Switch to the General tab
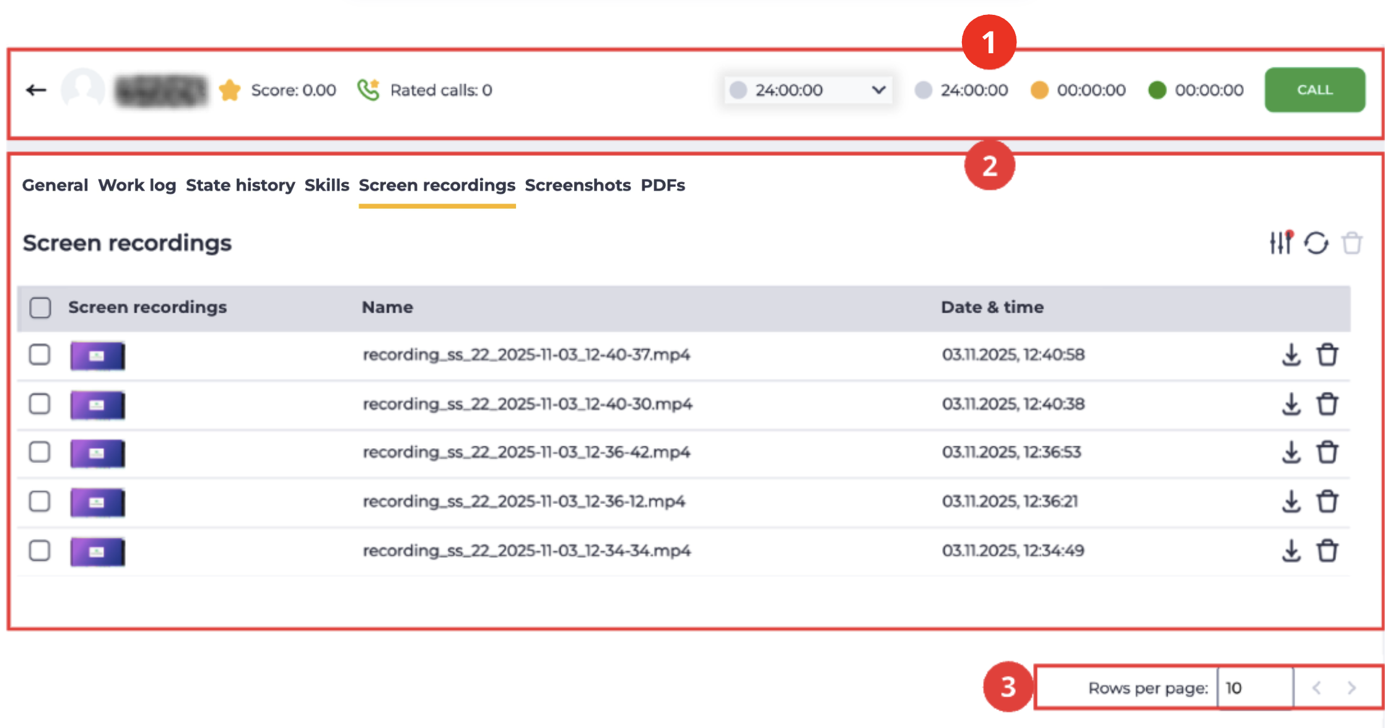The width and height of the screenshot is (1385, 728). [x=55, y=185]
